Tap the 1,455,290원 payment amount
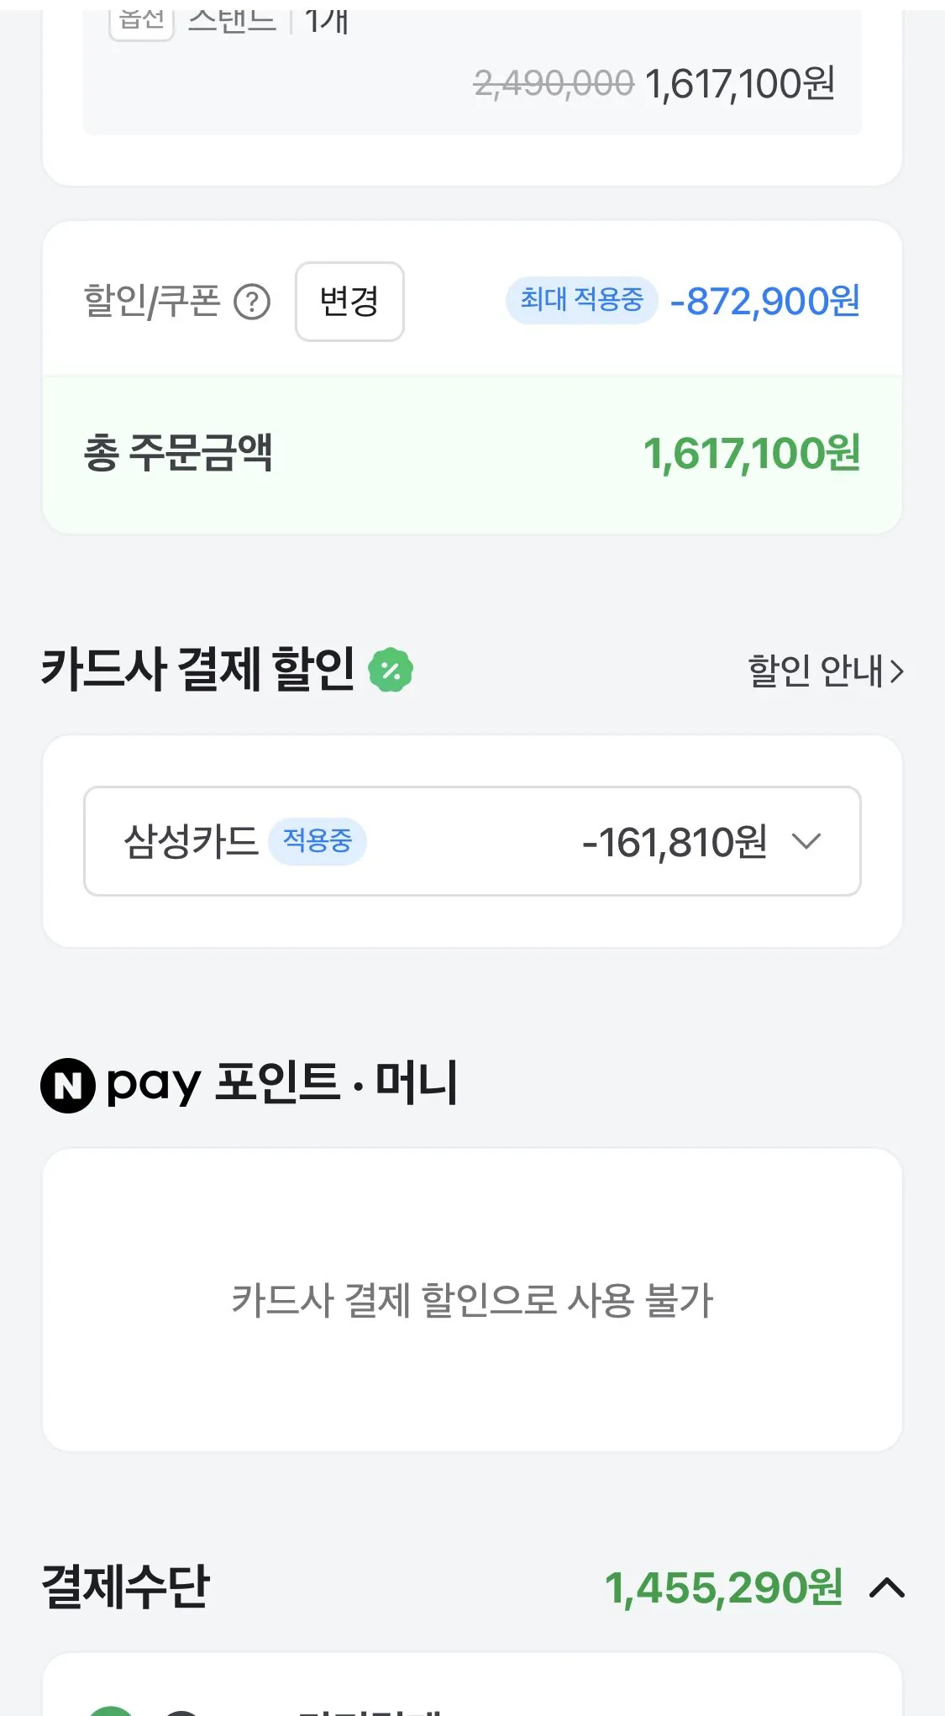The height and width of the screenshot is (1716, 945). click(x=723, y=1587)
